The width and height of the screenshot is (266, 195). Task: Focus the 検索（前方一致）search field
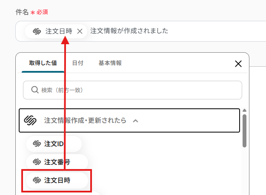point(132,90)
